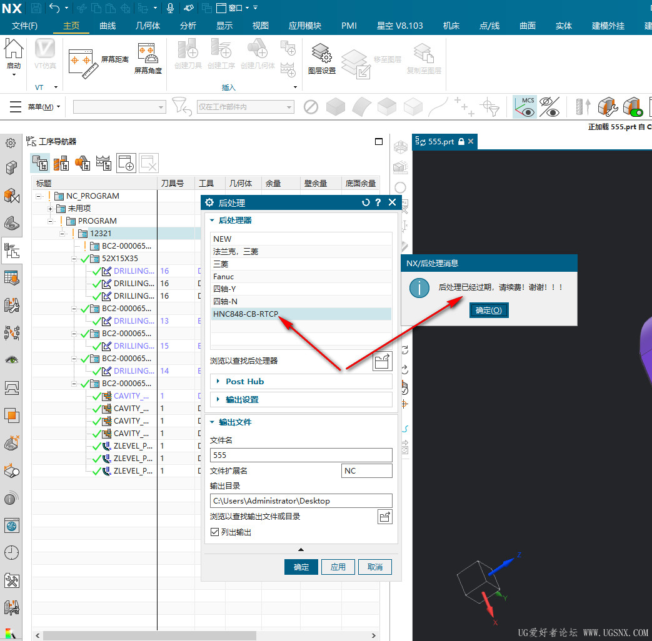The height and width of the screenshot is (641, 652).
Task: Uncheck the 列出输出 checkbox
Action: [215, 532]
